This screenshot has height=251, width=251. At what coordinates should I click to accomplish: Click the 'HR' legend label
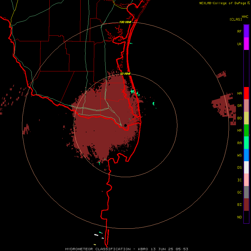(239, 131)
